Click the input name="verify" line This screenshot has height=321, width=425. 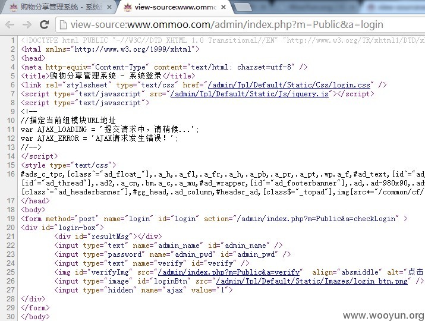(x=152, y=263)
